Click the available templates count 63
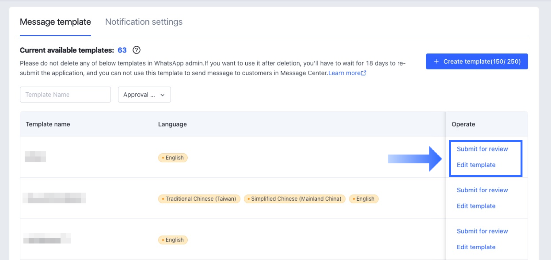This screenshot has height=260, width=551. [122, 50]
